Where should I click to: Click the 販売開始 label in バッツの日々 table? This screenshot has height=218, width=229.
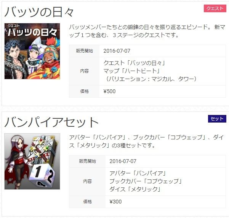84,51
